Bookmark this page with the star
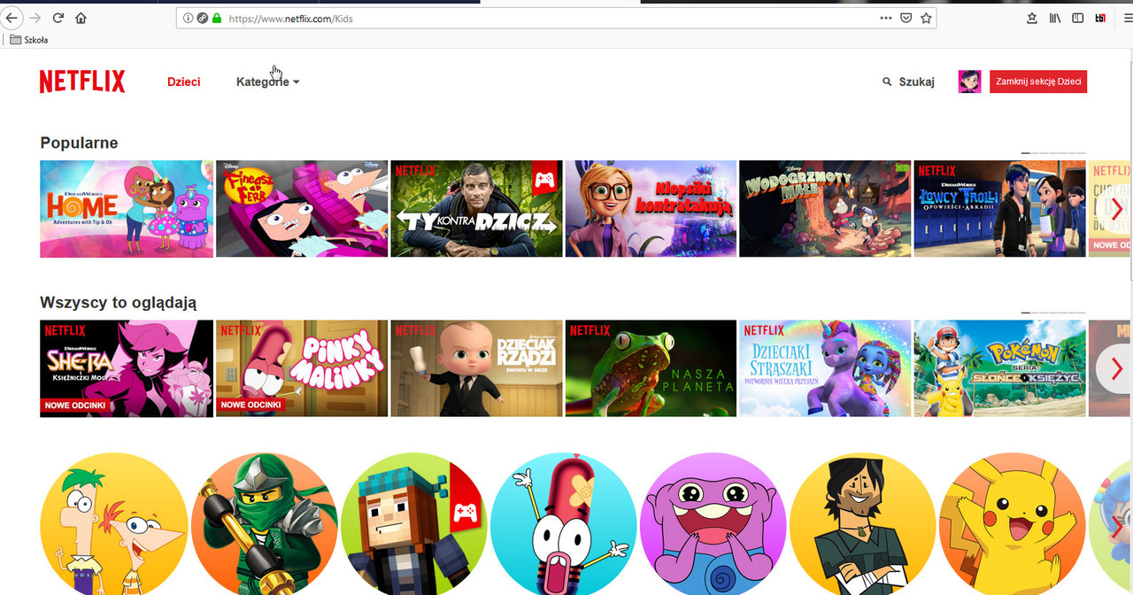This screenshot has height=595, width=1133. 926,18
